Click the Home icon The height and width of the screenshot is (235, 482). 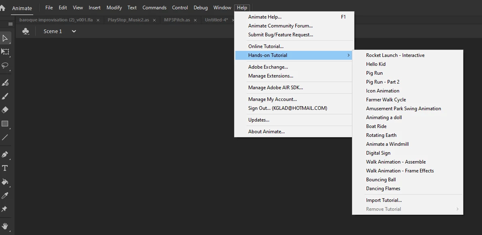tap(2, 8)
